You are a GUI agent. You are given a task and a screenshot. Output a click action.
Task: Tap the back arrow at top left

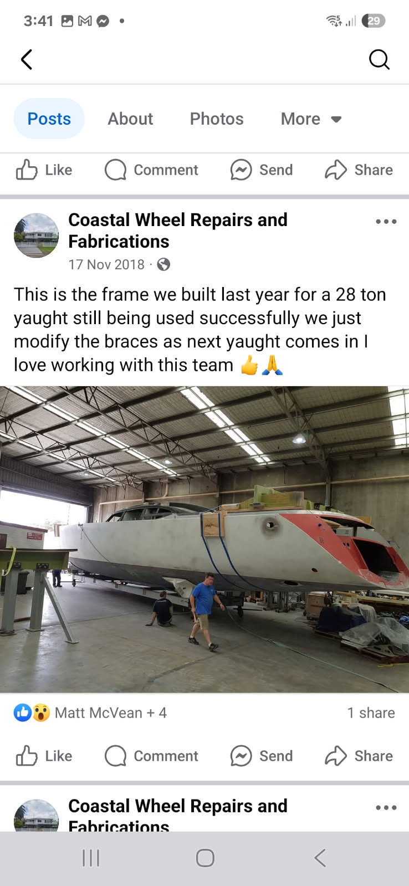pos(27,59)
